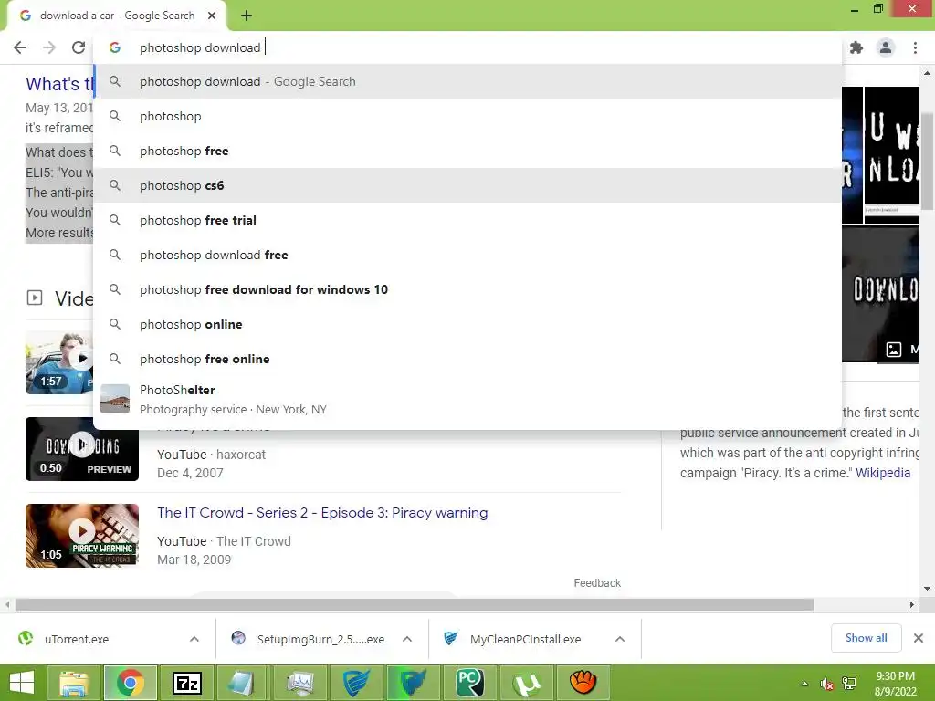The width and height of the screenshot is (935, 701).
Task: Open the Chrome profile avatar
Action: (886, 47)
